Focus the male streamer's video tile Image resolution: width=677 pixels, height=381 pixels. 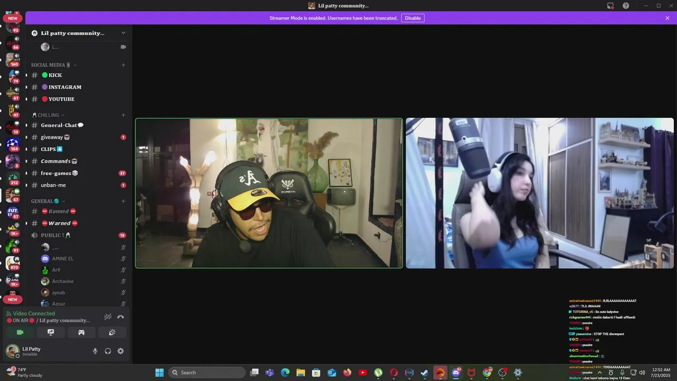[269, 193]
